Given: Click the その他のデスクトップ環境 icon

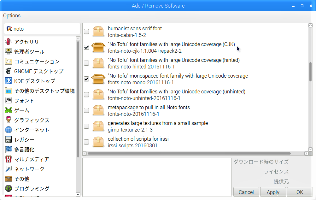Looking at the screenshot, I should coord(9,91).
